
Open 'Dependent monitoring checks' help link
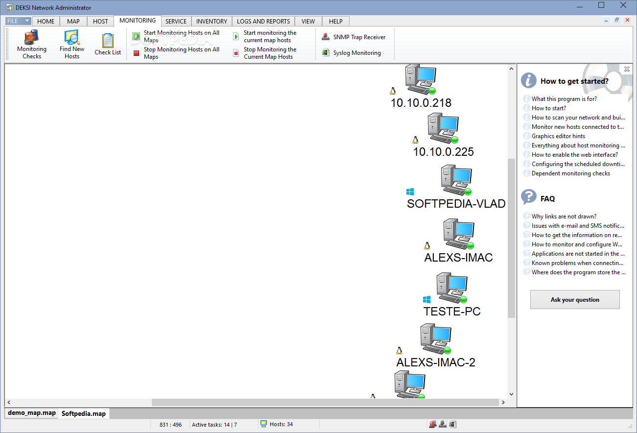point(571,173)
